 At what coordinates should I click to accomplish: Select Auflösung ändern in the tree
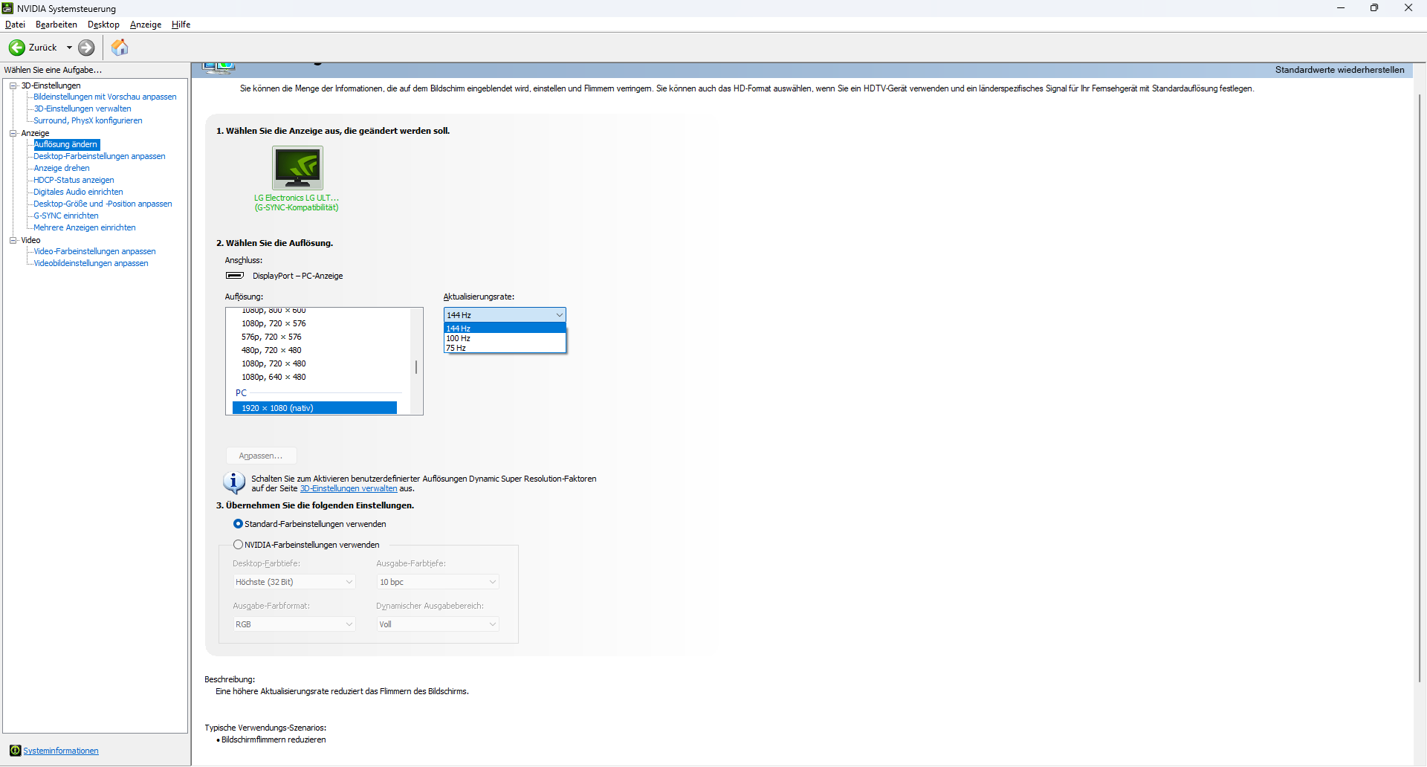point(66,144)
